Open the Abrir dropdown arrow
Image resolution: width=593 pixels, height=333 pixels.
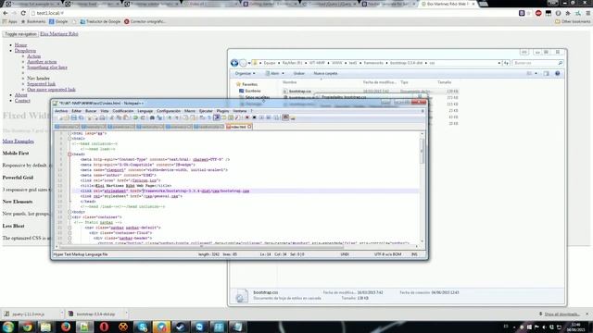pos(283,73)
